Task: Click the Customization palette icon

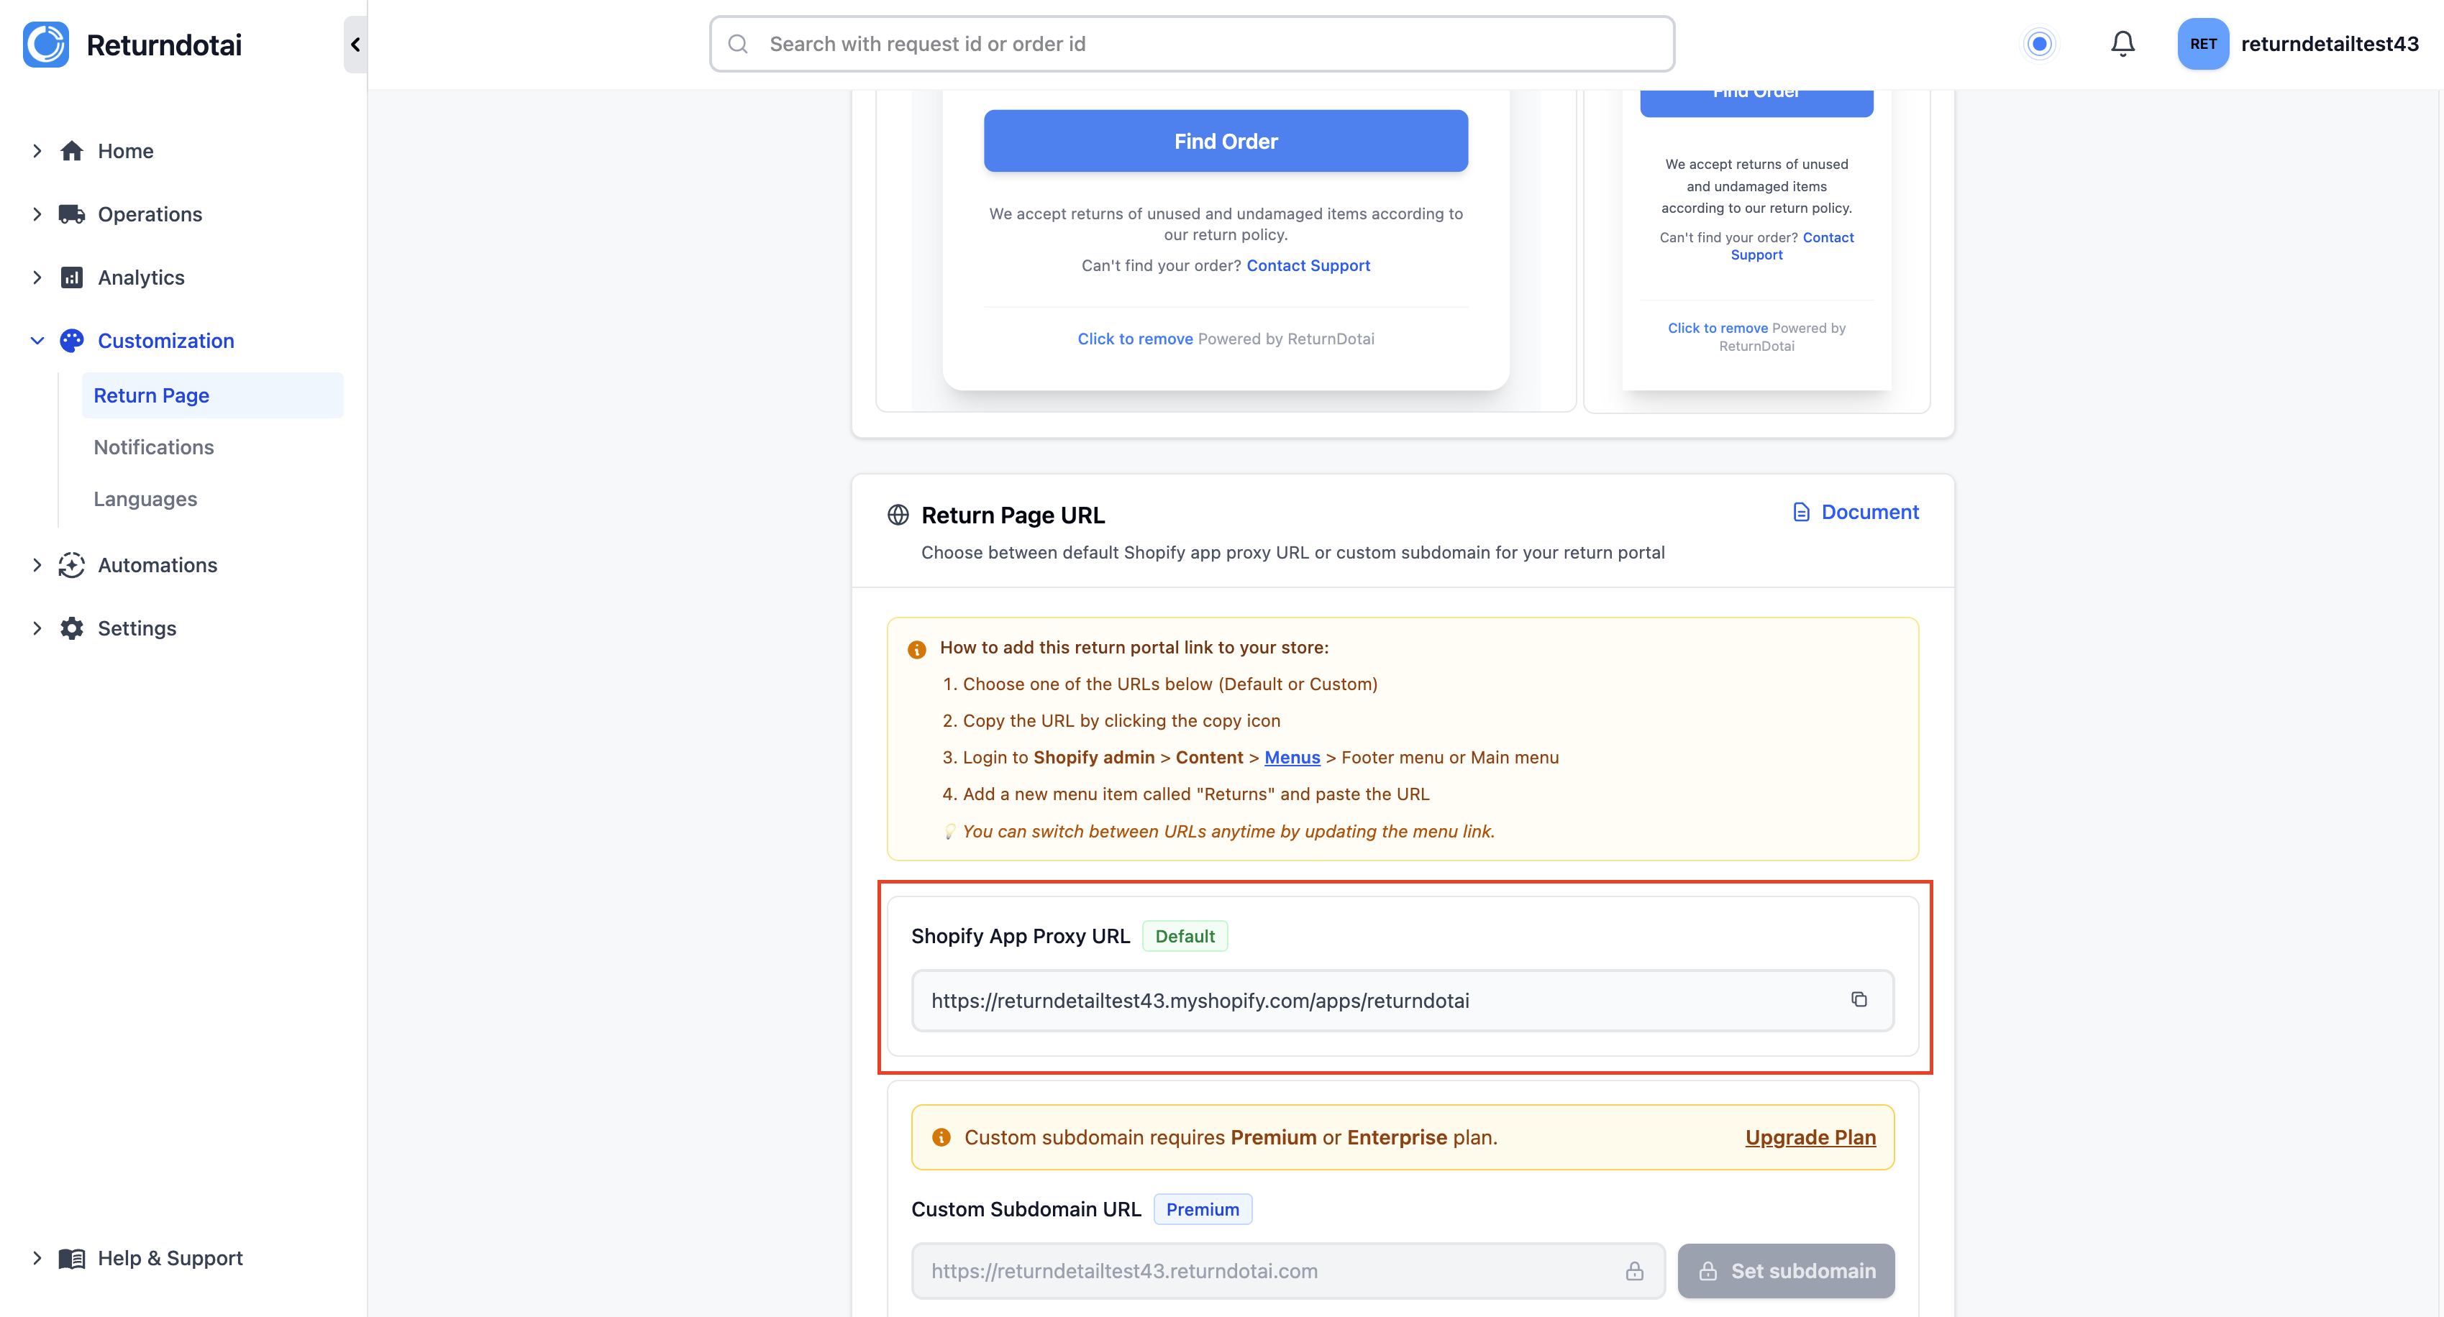Action: point(72,340)
